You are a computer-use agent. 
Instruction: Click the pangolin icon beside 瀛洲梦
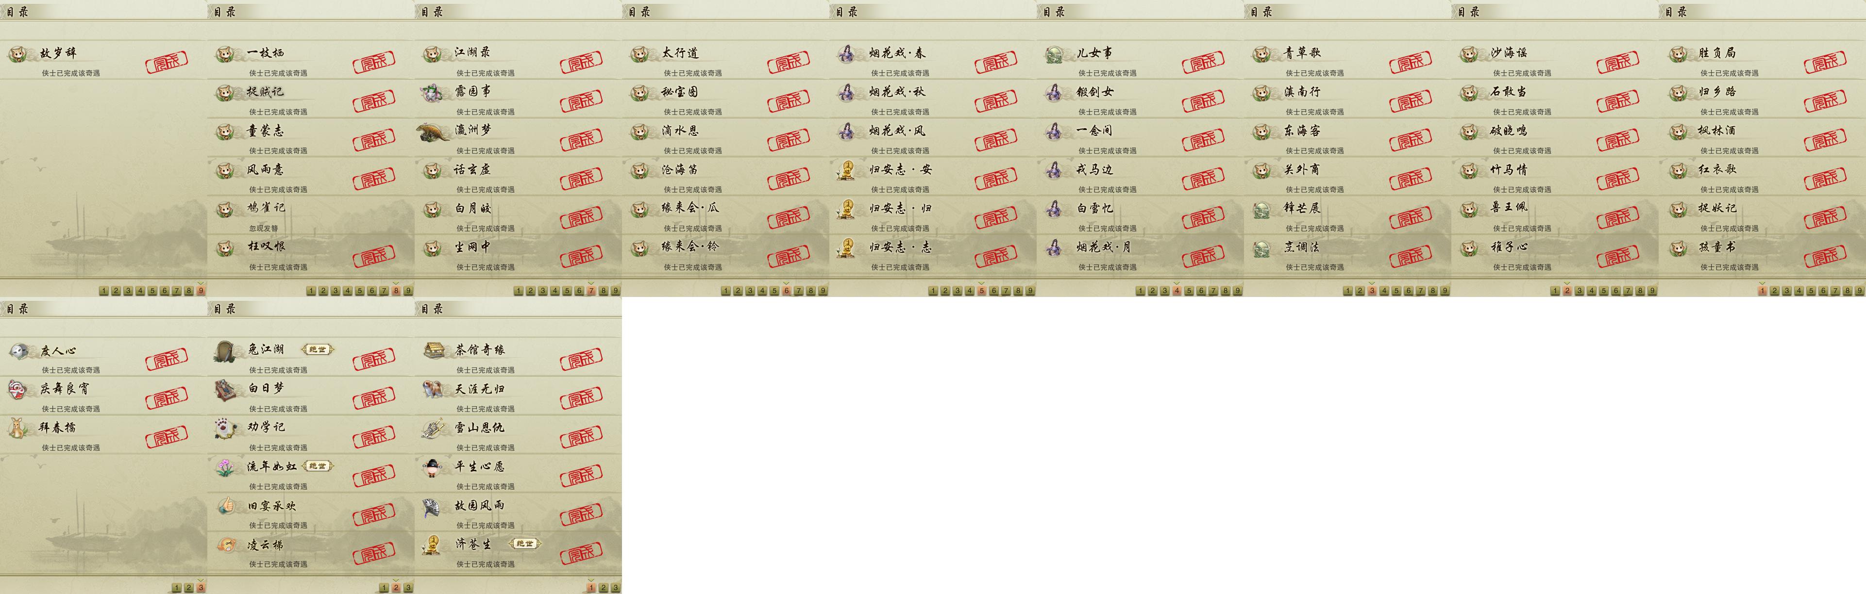click(x=433, y=132)
